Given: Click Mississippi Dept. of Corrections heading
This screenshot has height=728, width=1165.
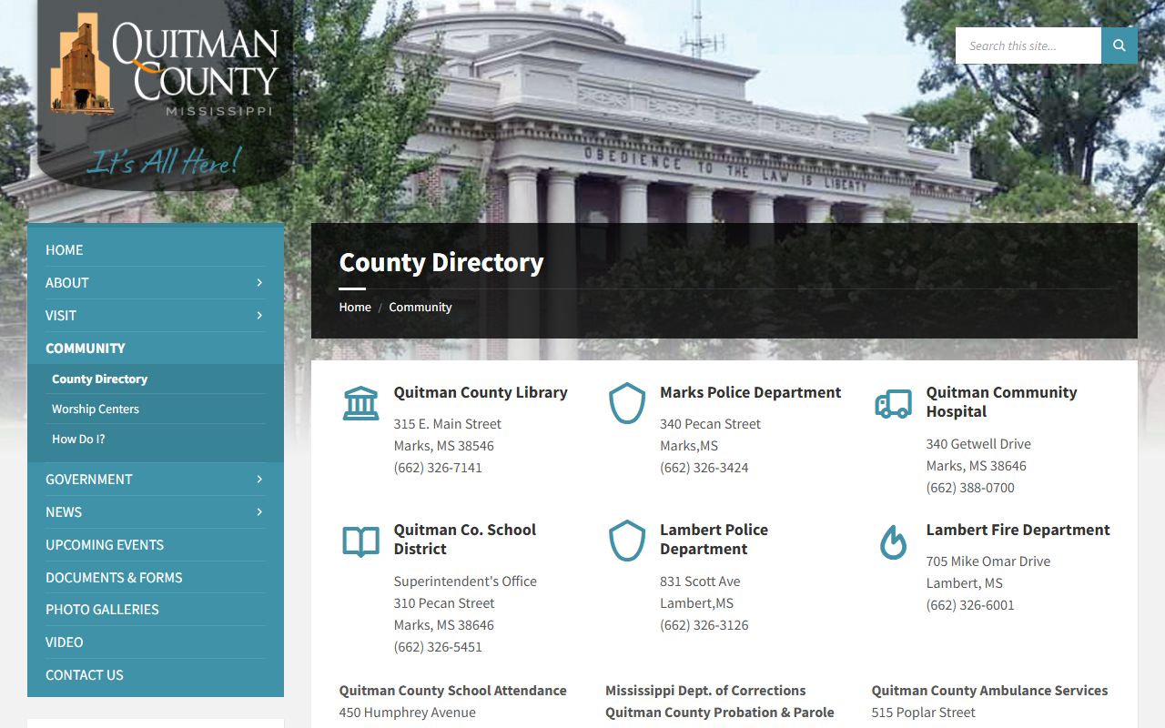Looking at the screenshot, I should click(x=705, y=691).
